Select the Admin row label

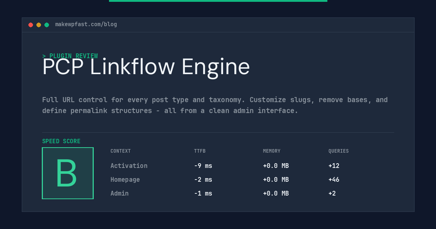click(x=120, y=193)
